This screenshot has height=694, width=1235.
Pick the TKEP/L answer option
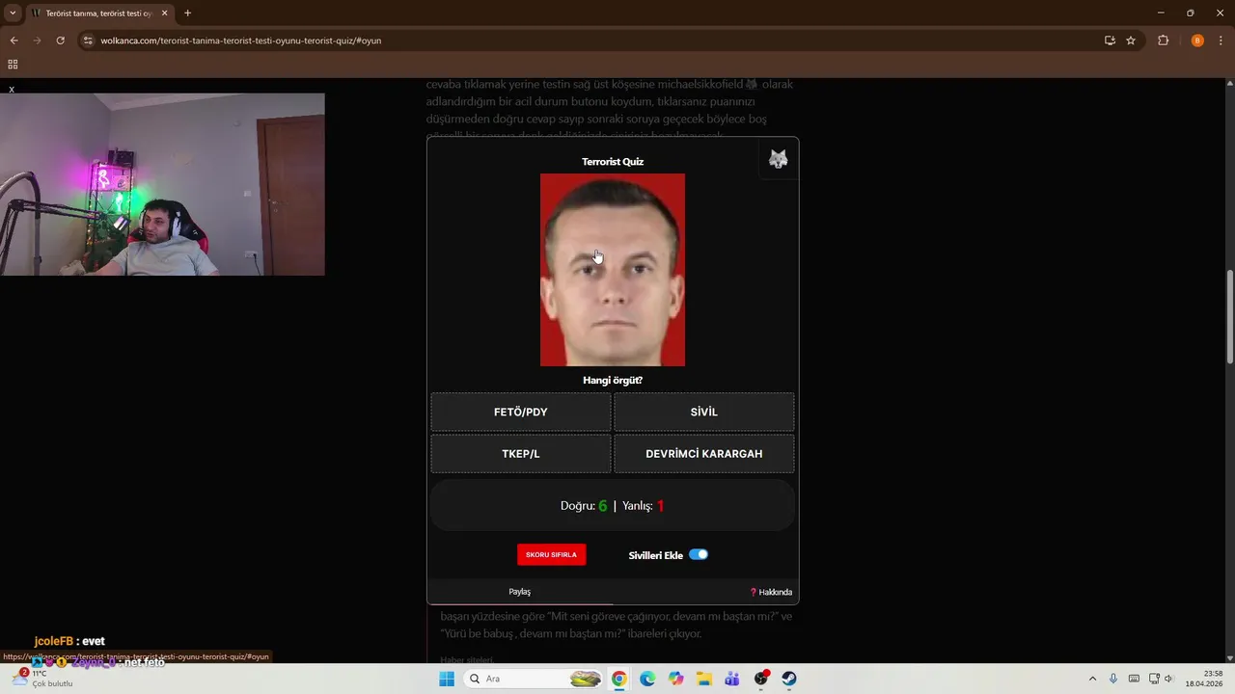click(x=521, y=453)
